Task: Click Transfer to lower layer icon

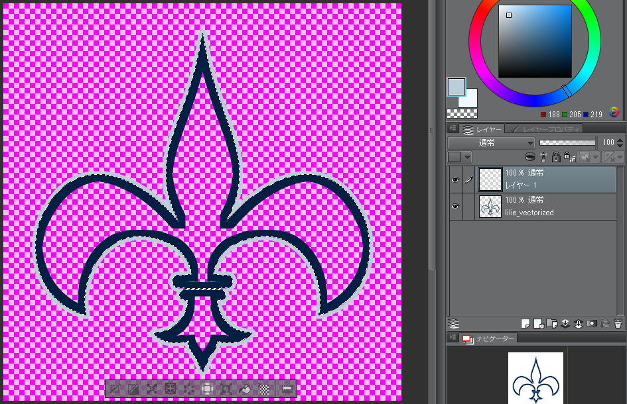Action: (565, 323)
